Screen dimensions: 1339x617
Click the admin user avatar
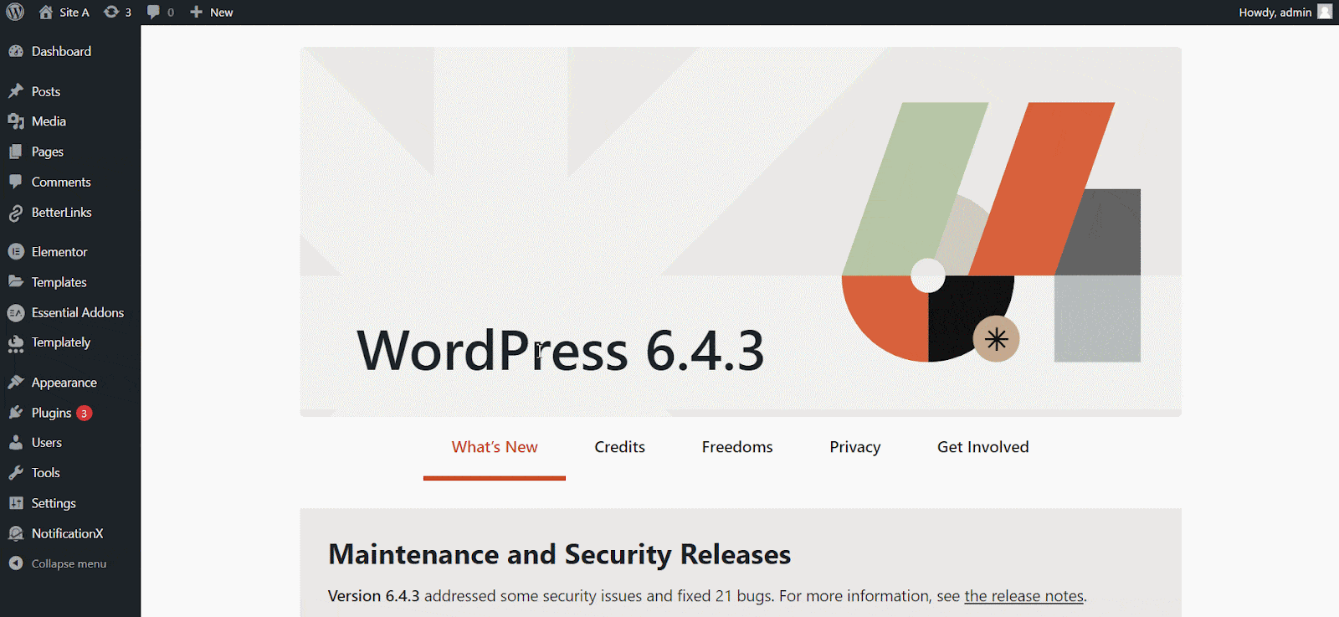1325,12
